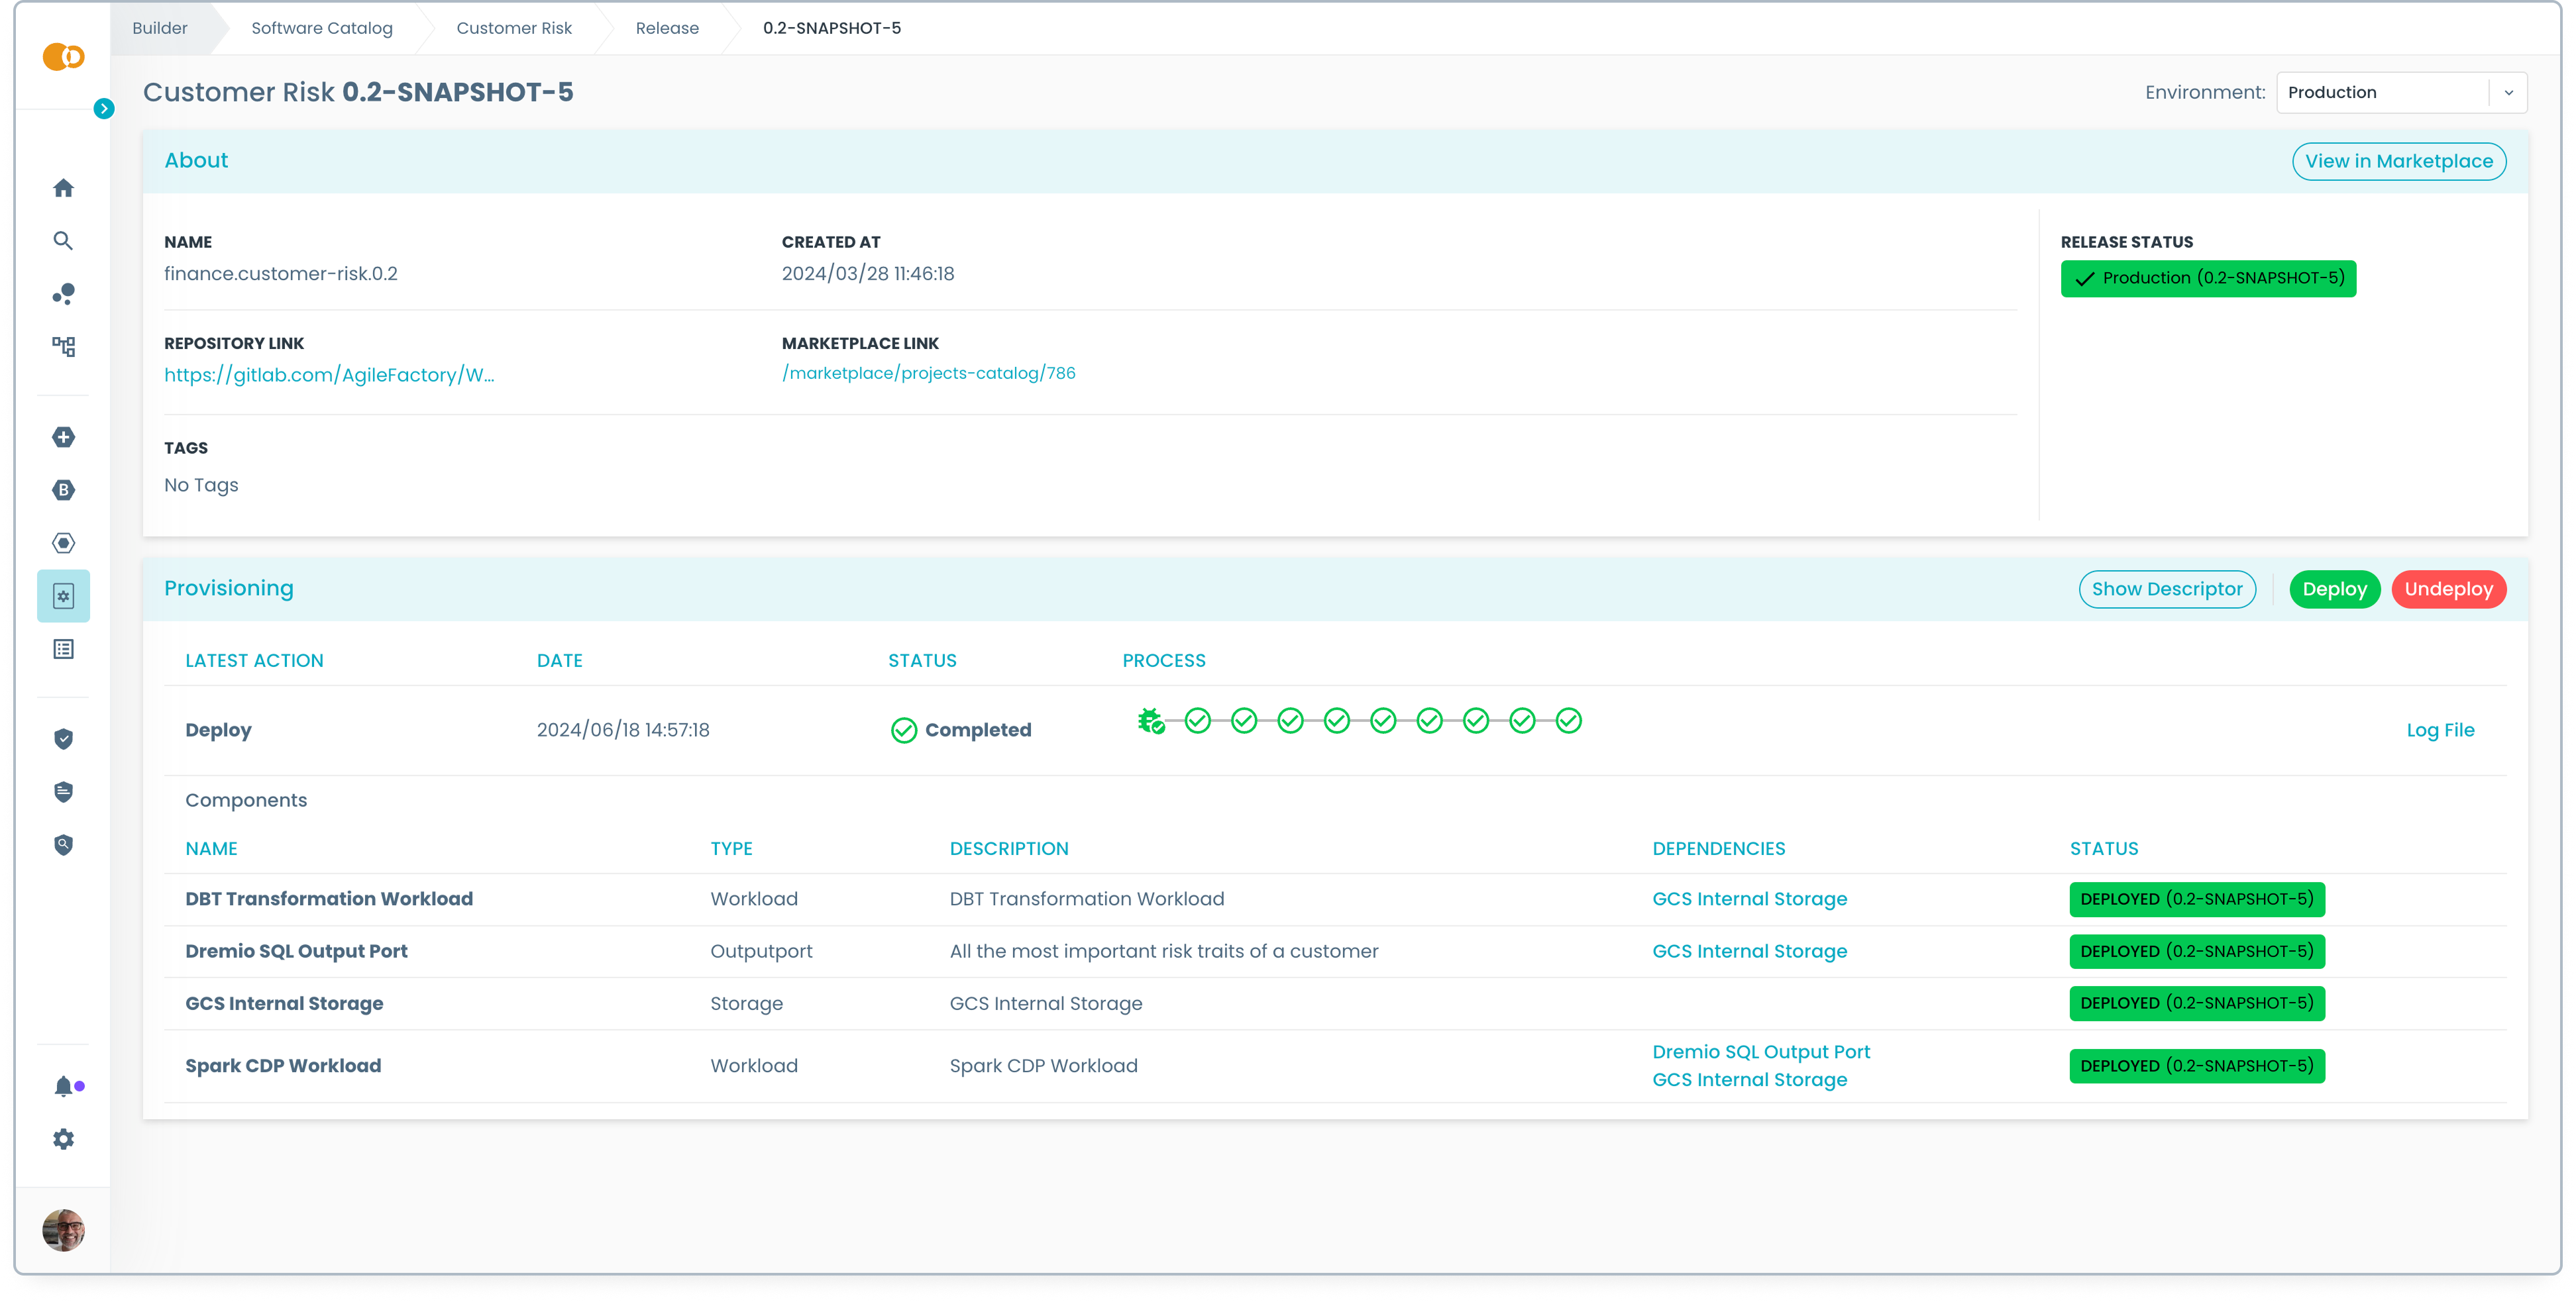2576x1302 pixels.
Task: Open the Home icon in sidebar
Action: click(63, 188)
